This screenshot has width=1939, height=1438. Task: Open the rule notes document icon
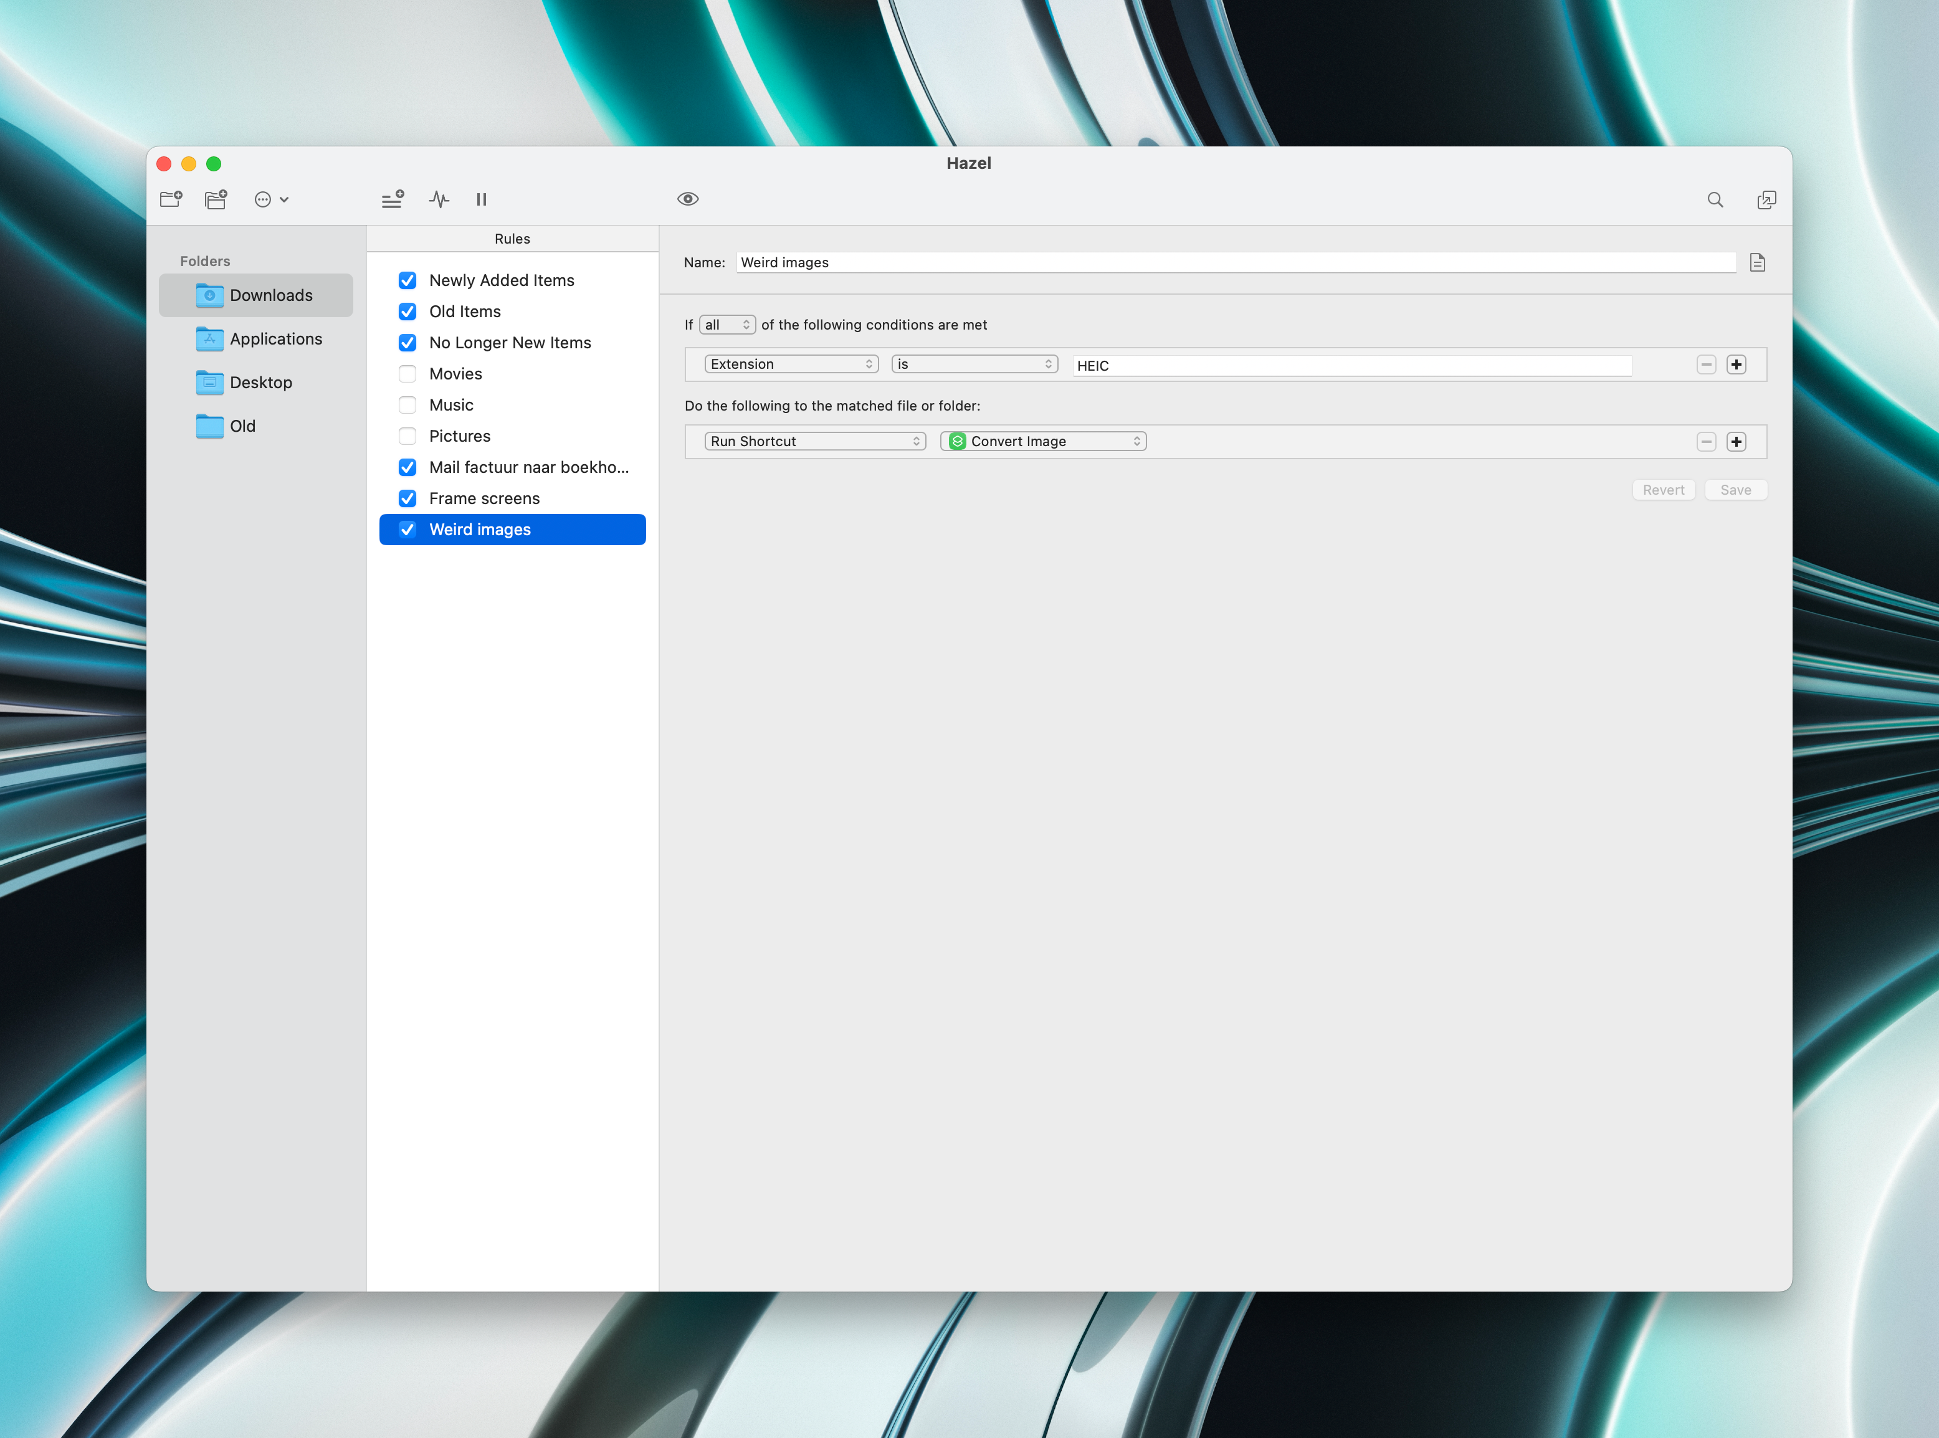(1757, 262)
